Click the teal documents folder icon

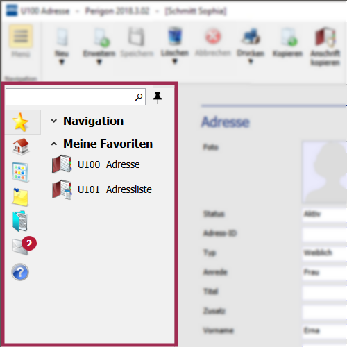click(x=20, y=221)
